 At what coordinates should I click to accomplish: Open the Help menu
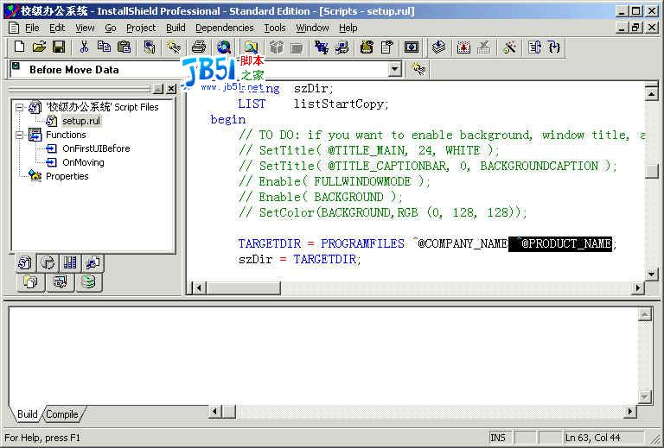[348, 28]
